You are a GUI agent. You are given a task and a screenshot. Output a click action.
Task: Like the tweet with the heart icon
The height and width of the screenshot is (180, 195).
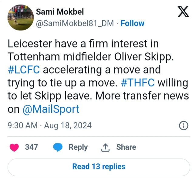[14, 147]
